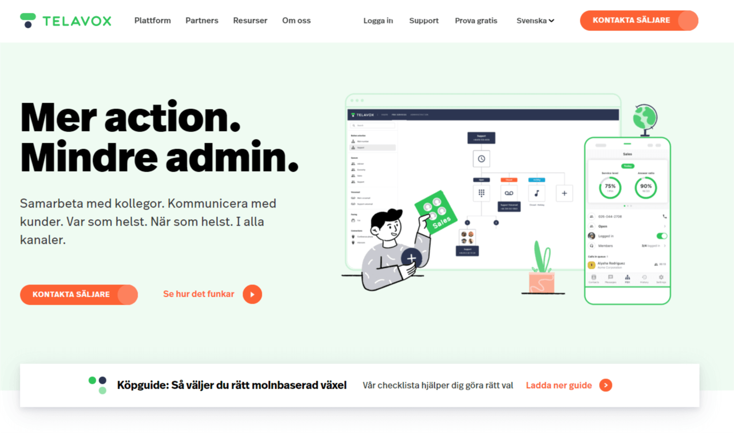Click the orange play icon beside Se hur det funkar
734x433 pixels.
pyautogui.click(x=252, y=295)
